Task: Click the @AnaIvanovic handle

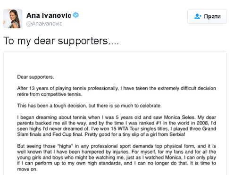Action: click(44, 24)
